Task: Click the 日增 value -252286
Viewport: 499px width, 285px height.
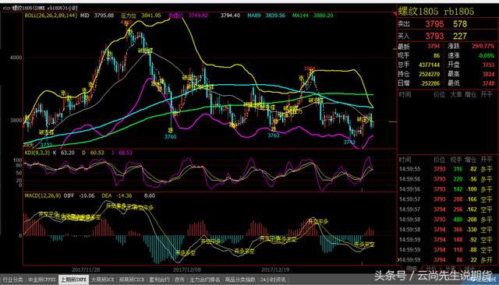Action: point(430,83)
